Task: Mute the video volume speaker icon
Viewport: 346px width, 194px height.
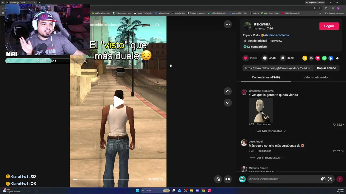Action: click(228, 179)
